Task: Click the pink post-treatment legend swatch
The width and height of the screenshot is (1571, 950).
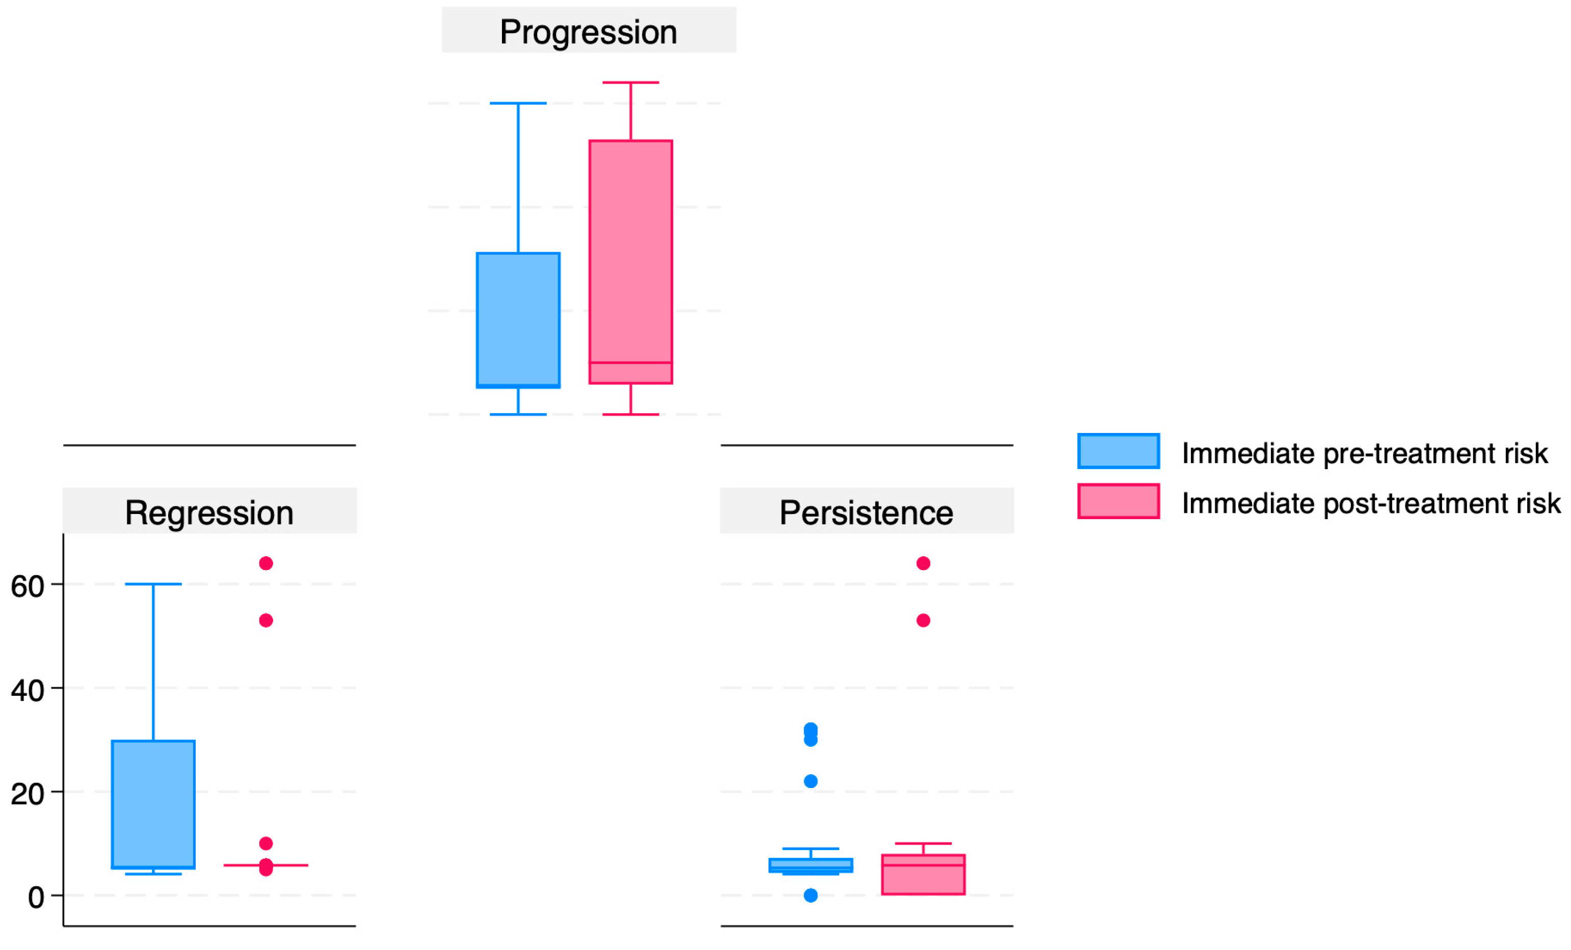Action: click(x=1119, y=501)
